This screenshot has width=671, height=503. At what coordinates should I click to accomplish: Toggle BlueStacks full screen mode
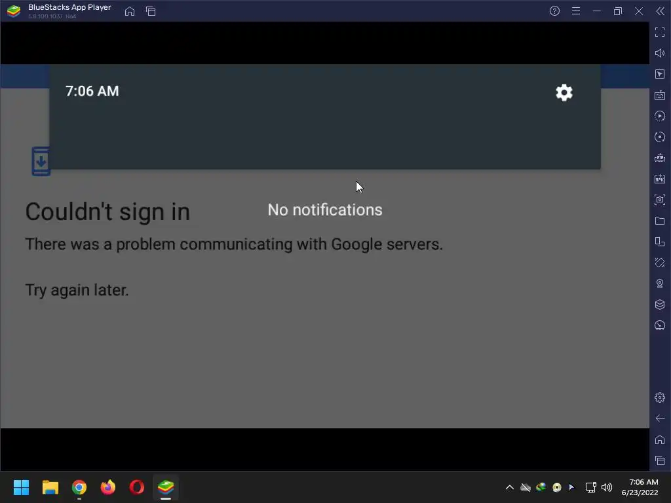click(660, 32)
